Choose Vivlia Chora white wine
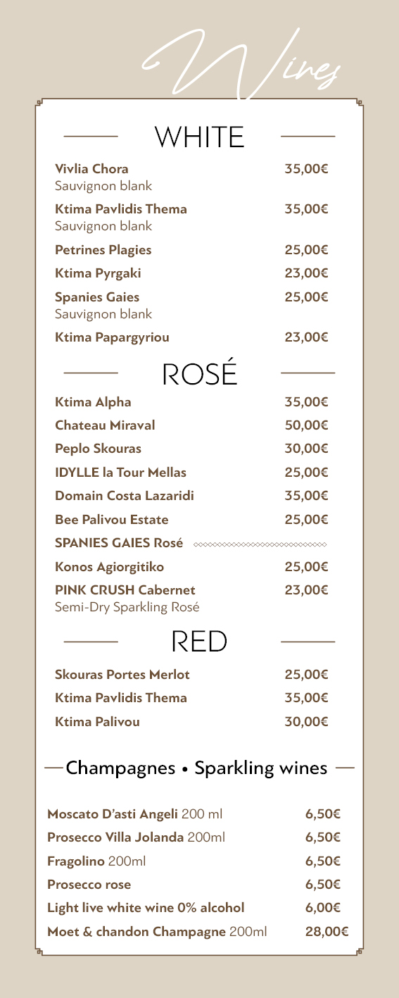 (x=91, y=169)
